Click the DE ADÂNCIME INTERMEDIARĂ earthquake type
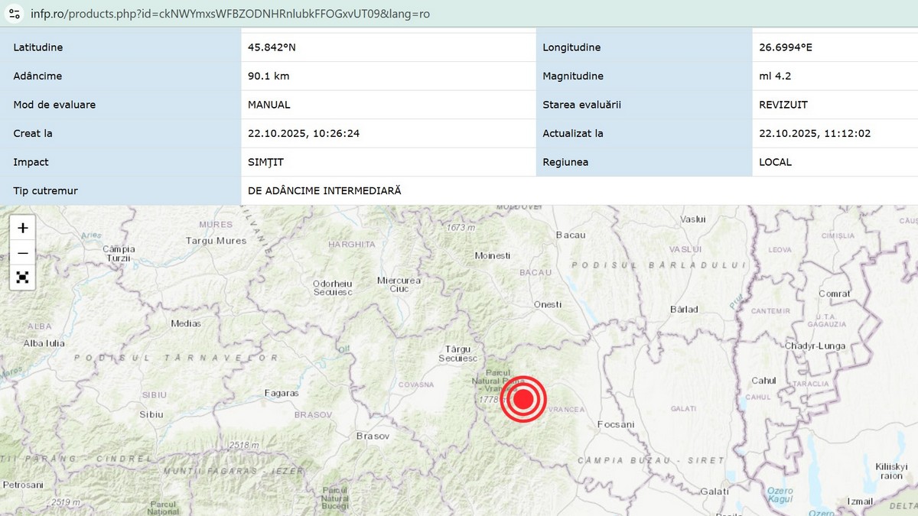The image size is (918, 516). [x=324, y=190]
